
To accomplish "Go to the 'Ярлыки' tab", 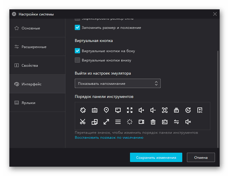I will [28, 103].
